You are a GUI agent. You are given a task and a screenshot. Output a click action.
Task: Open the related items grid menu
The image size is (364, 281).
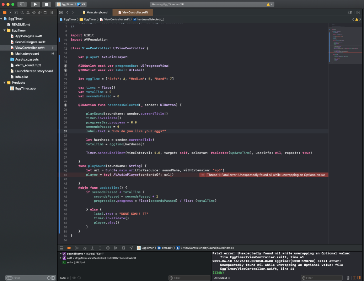[x=61, y=12]
